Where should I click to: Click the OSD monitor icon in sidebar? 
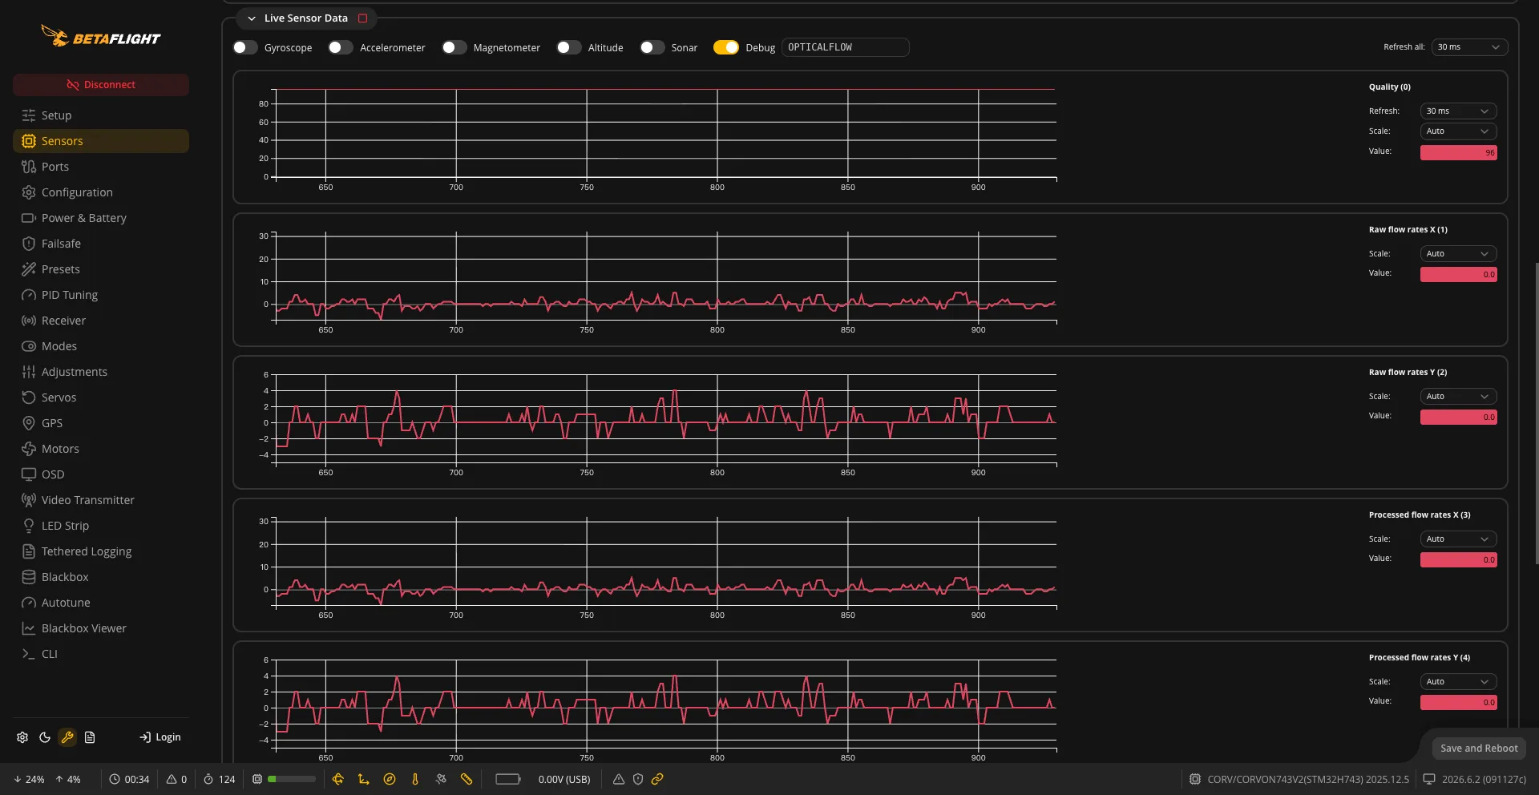[29, 474]
